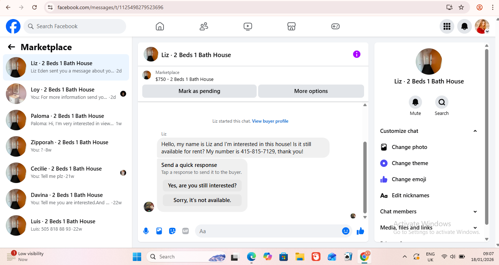Choose a sticker icon in composer
499x265 pixels.
[172, 231]
